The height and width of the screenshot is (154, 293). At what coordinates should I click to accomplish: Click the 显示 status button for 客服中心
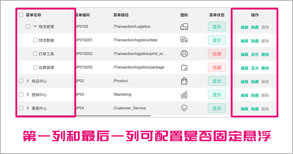click(217, 108)
